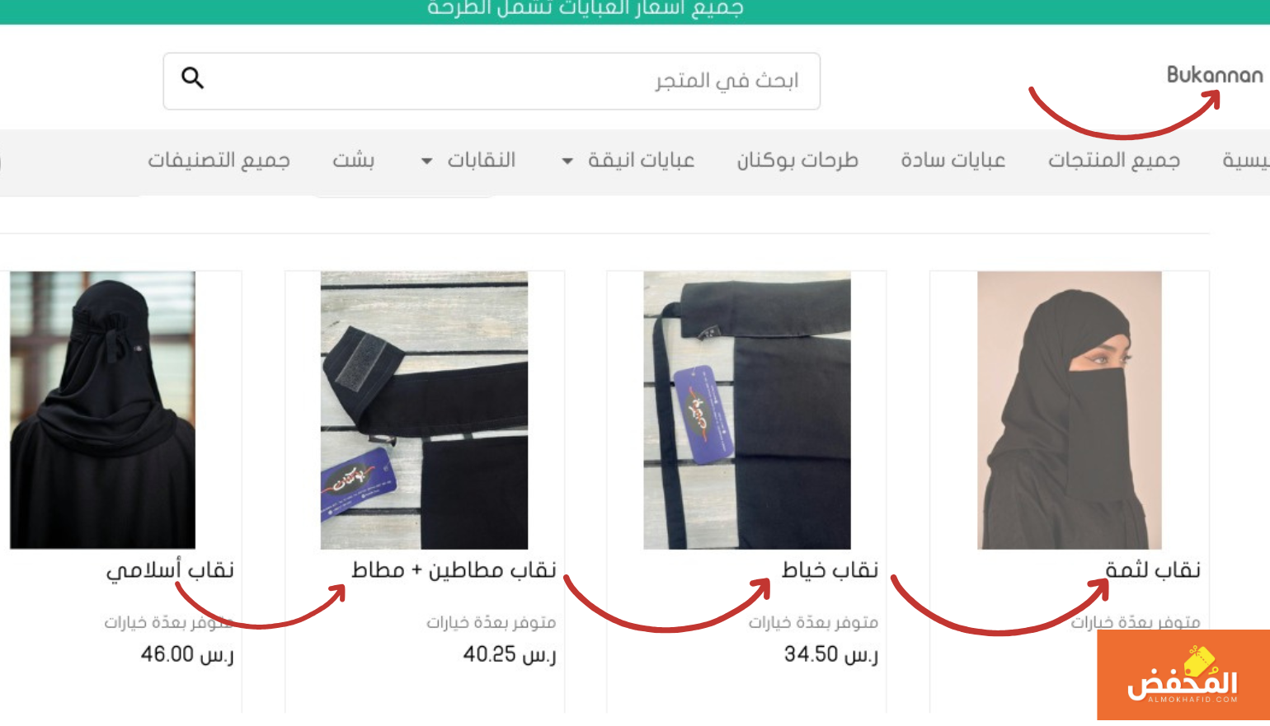Open the نقاب خياط product image
This screenshot has height=726, width=1270.
point(747,410)
